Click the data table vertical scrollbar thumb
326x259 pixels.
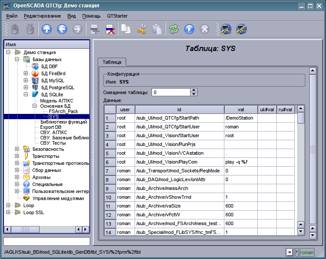301,118
